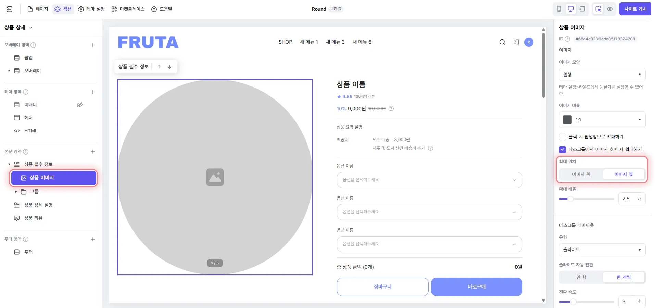The height and width of the screenshot is (308, 655).
Task: Open the second 옵션 이름 select box
Action: pyautogui.click(x=429, y=212)
